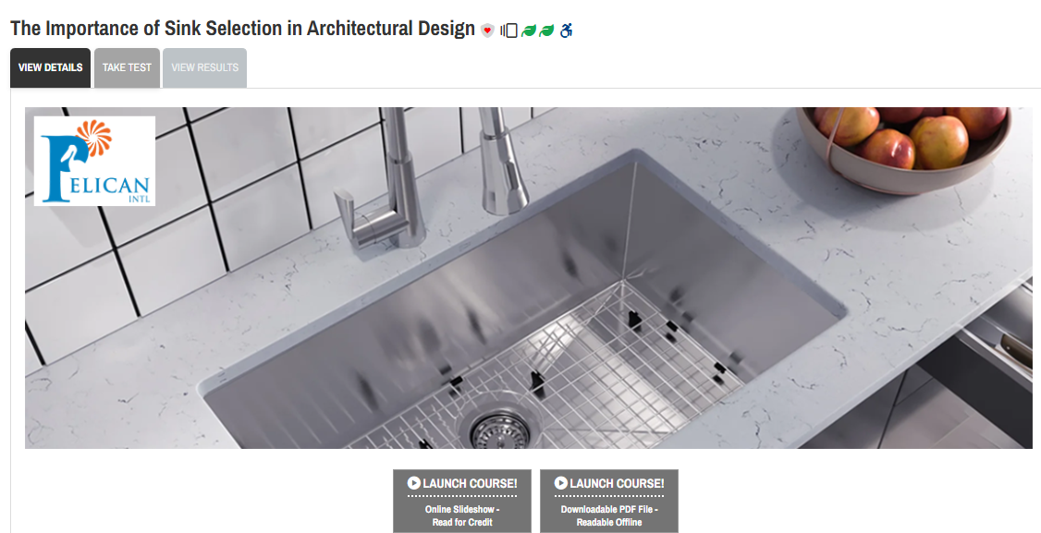Screen dimensions: 1041x533
Task: Click the Pelican Intl logo
Action: coord(94,162)
